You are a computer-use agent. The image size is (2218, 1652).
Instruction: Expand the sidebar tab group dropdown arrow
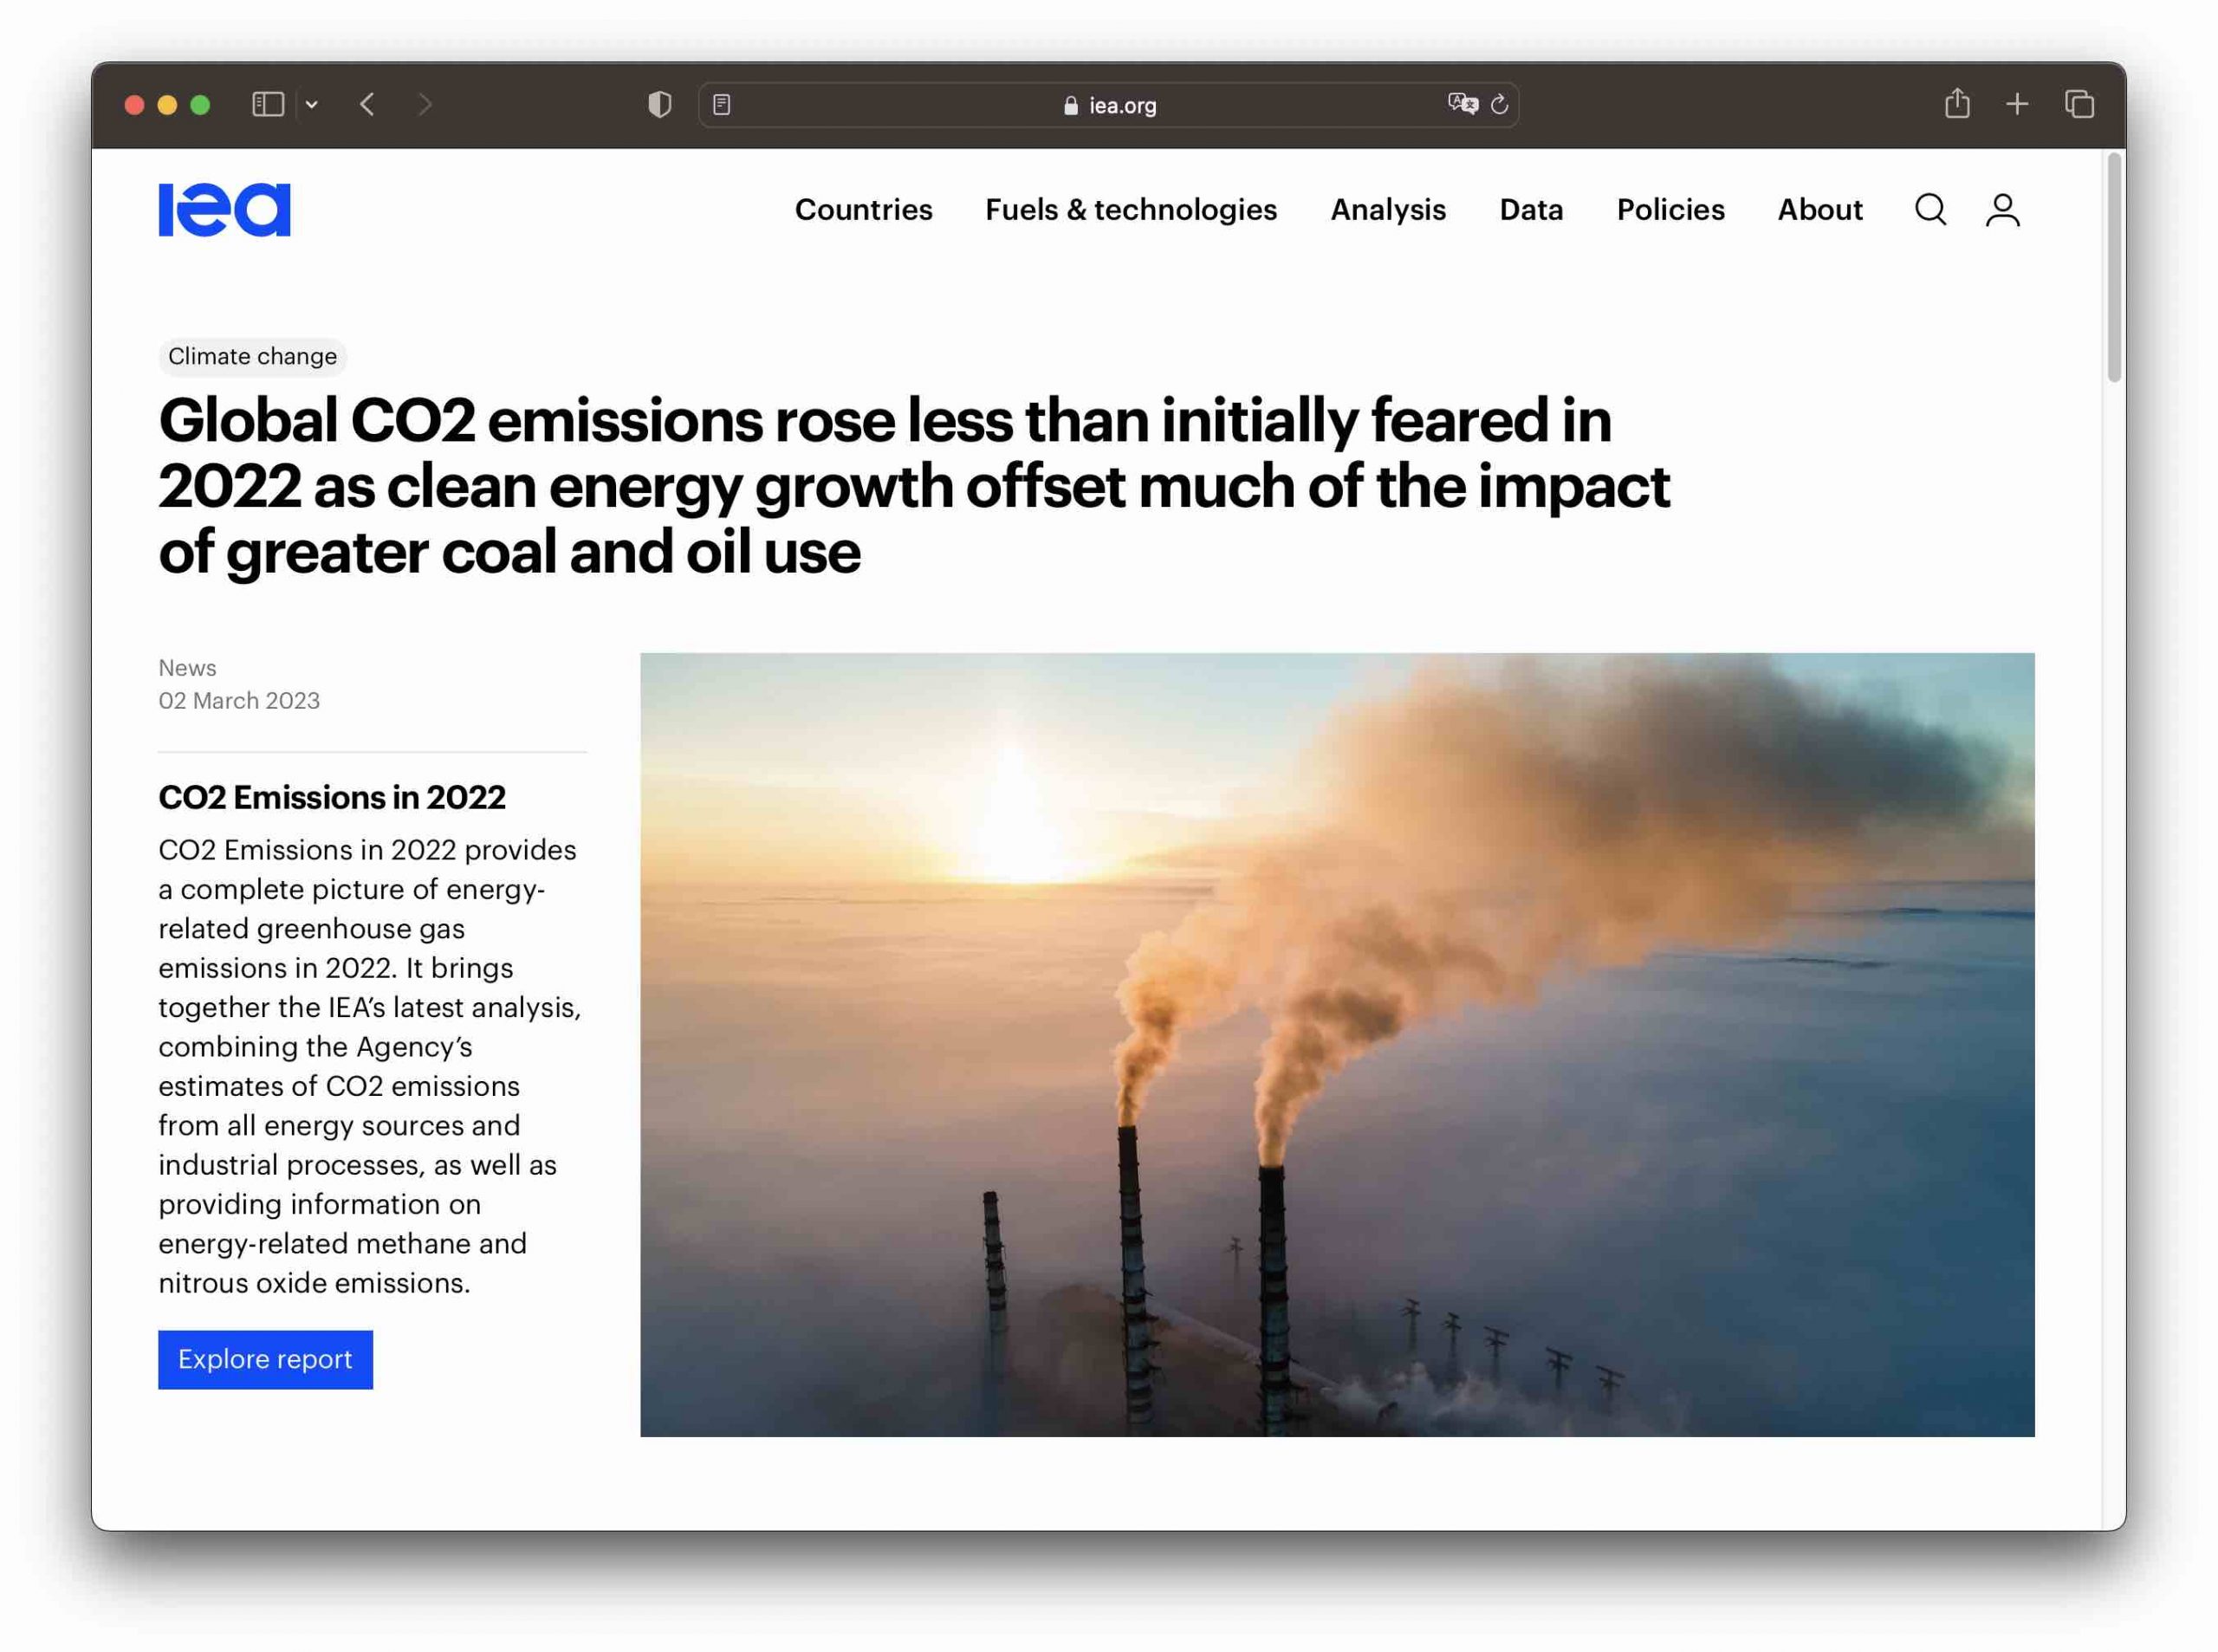click(312, 105)
